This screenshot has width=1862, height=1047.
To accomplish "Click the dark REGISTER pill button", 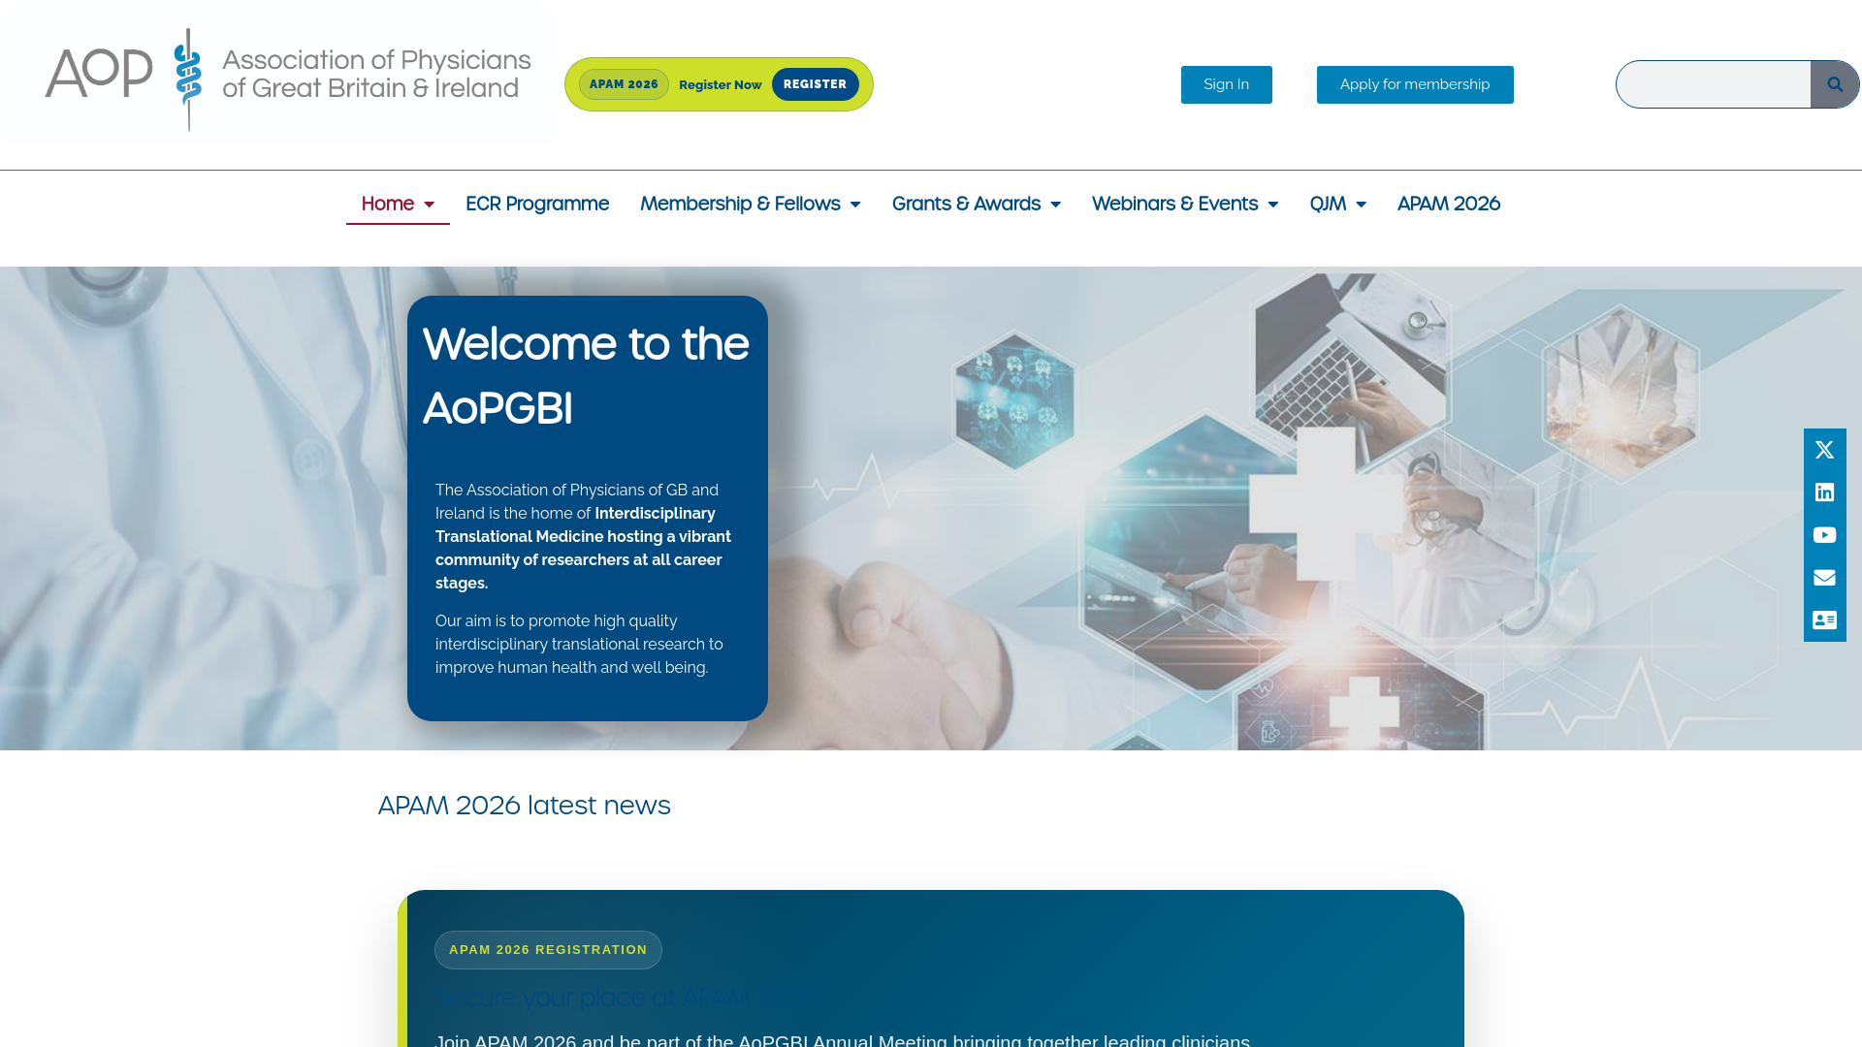I will (x=815, y=84).
